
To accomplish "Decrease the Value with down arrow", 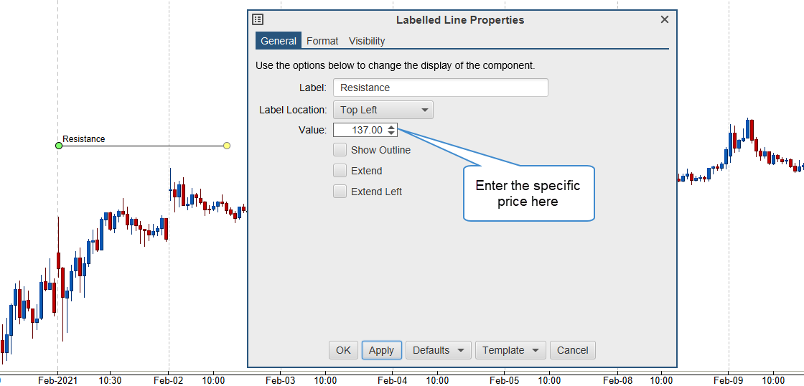I will point(391,133).
